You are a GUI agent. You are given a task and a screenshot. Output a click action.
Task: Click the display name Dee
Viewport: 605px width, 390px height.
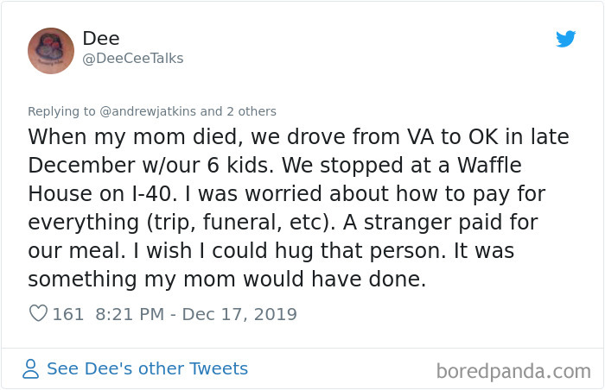point(101,39)
